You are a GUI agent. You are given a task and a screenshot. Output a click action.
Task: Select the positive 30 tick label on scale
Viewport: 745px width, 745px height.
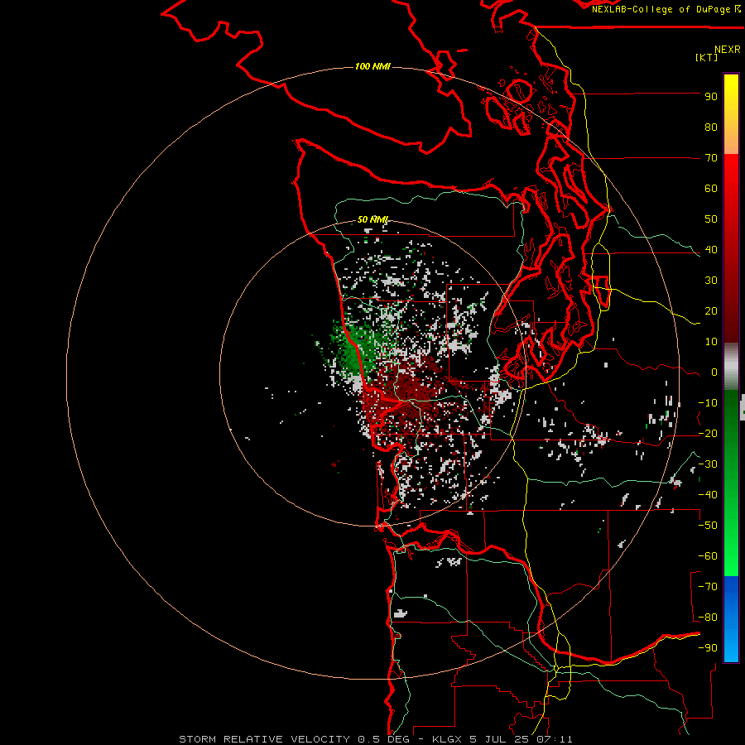(711, 281)
